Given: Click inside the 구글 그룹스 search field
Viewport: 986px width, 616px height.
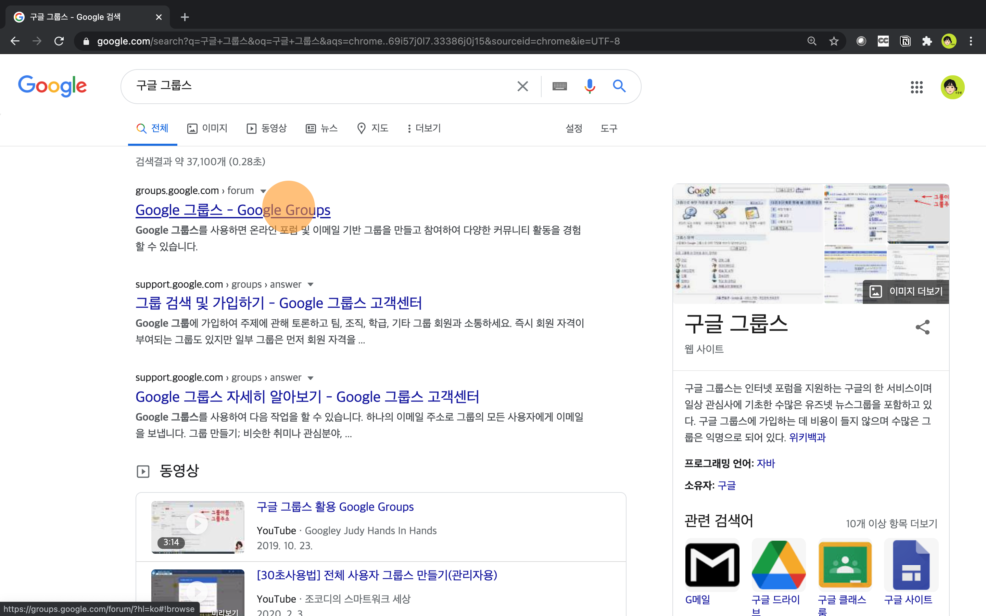Looking at the screenshot, I should (x=318, y=86).
